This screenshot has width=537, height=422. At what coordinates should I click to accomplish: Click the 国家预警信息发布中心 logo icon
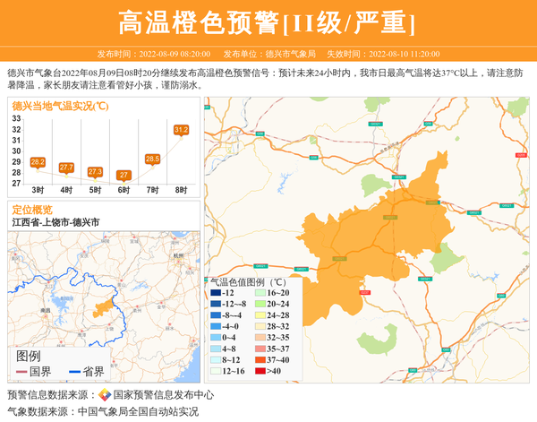pos(105,395)
